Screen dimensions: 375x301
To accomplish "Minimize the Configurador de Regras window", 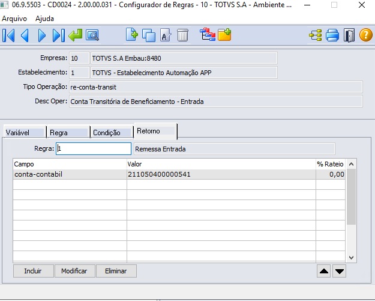I will tap(307, 5).
